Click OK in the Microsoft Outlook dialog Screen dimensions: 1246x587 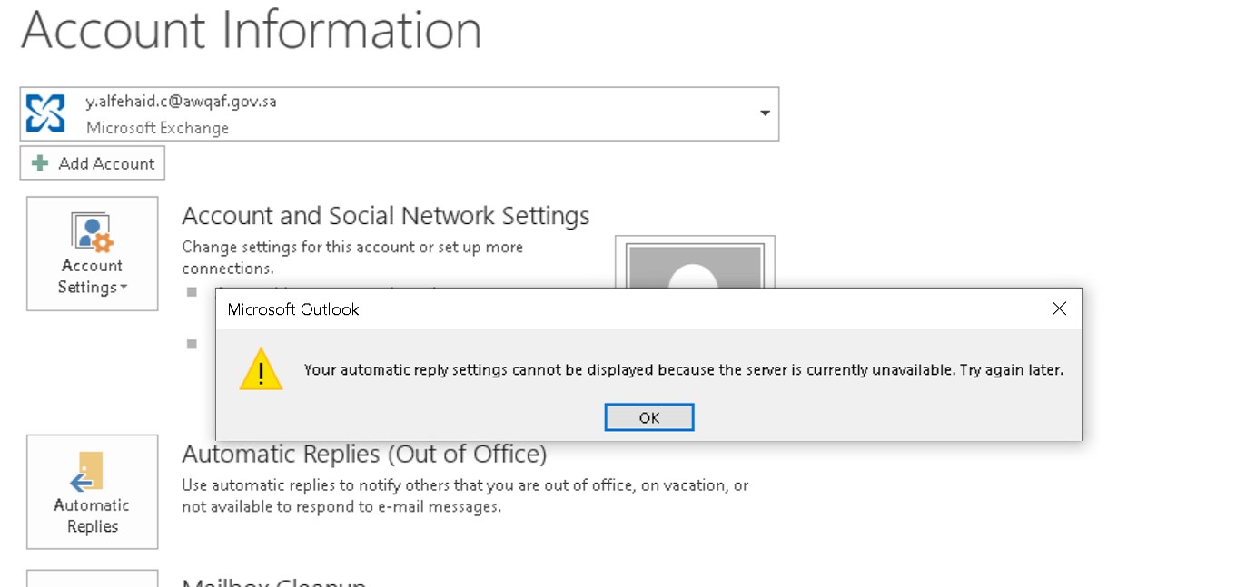click(649, 417)
